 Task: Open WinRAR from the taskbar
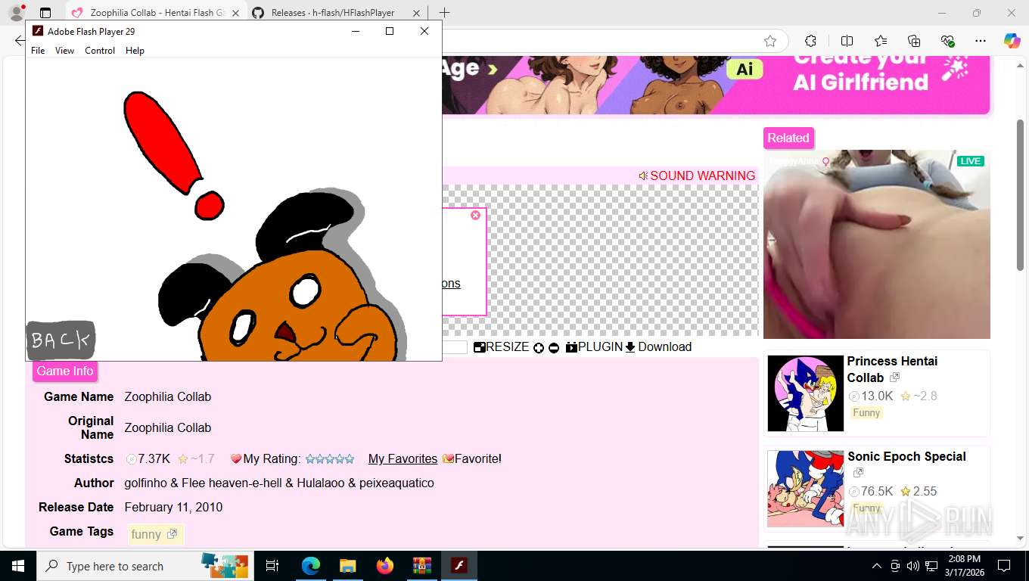[421, 566]
